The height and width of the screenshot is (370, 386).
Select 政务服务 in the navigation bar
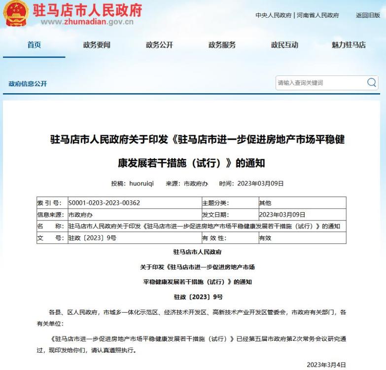[222, 45]
